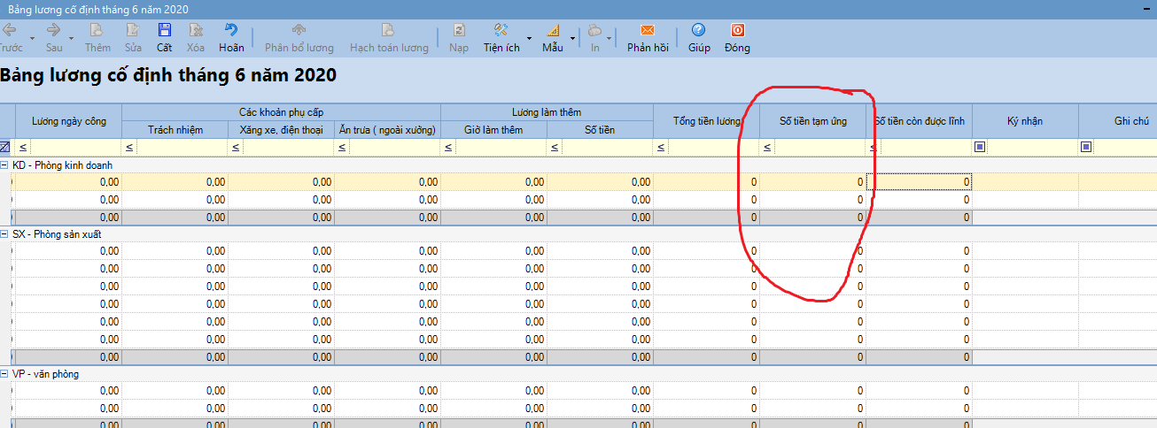
Task: Click the Tổng tiền lương column header
Action: click(x=706, y=121)
